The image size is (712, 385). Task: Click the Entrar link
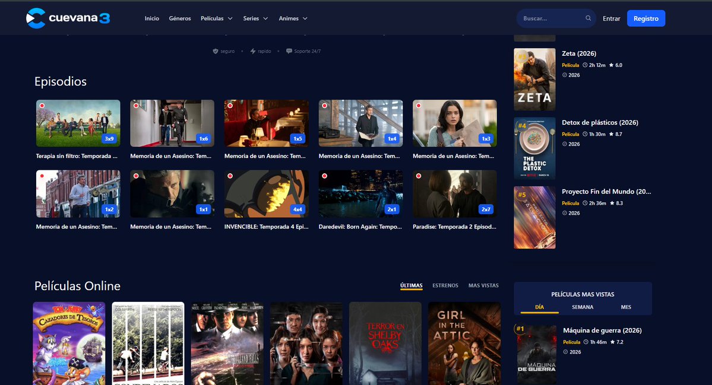(x=611, y=18)
